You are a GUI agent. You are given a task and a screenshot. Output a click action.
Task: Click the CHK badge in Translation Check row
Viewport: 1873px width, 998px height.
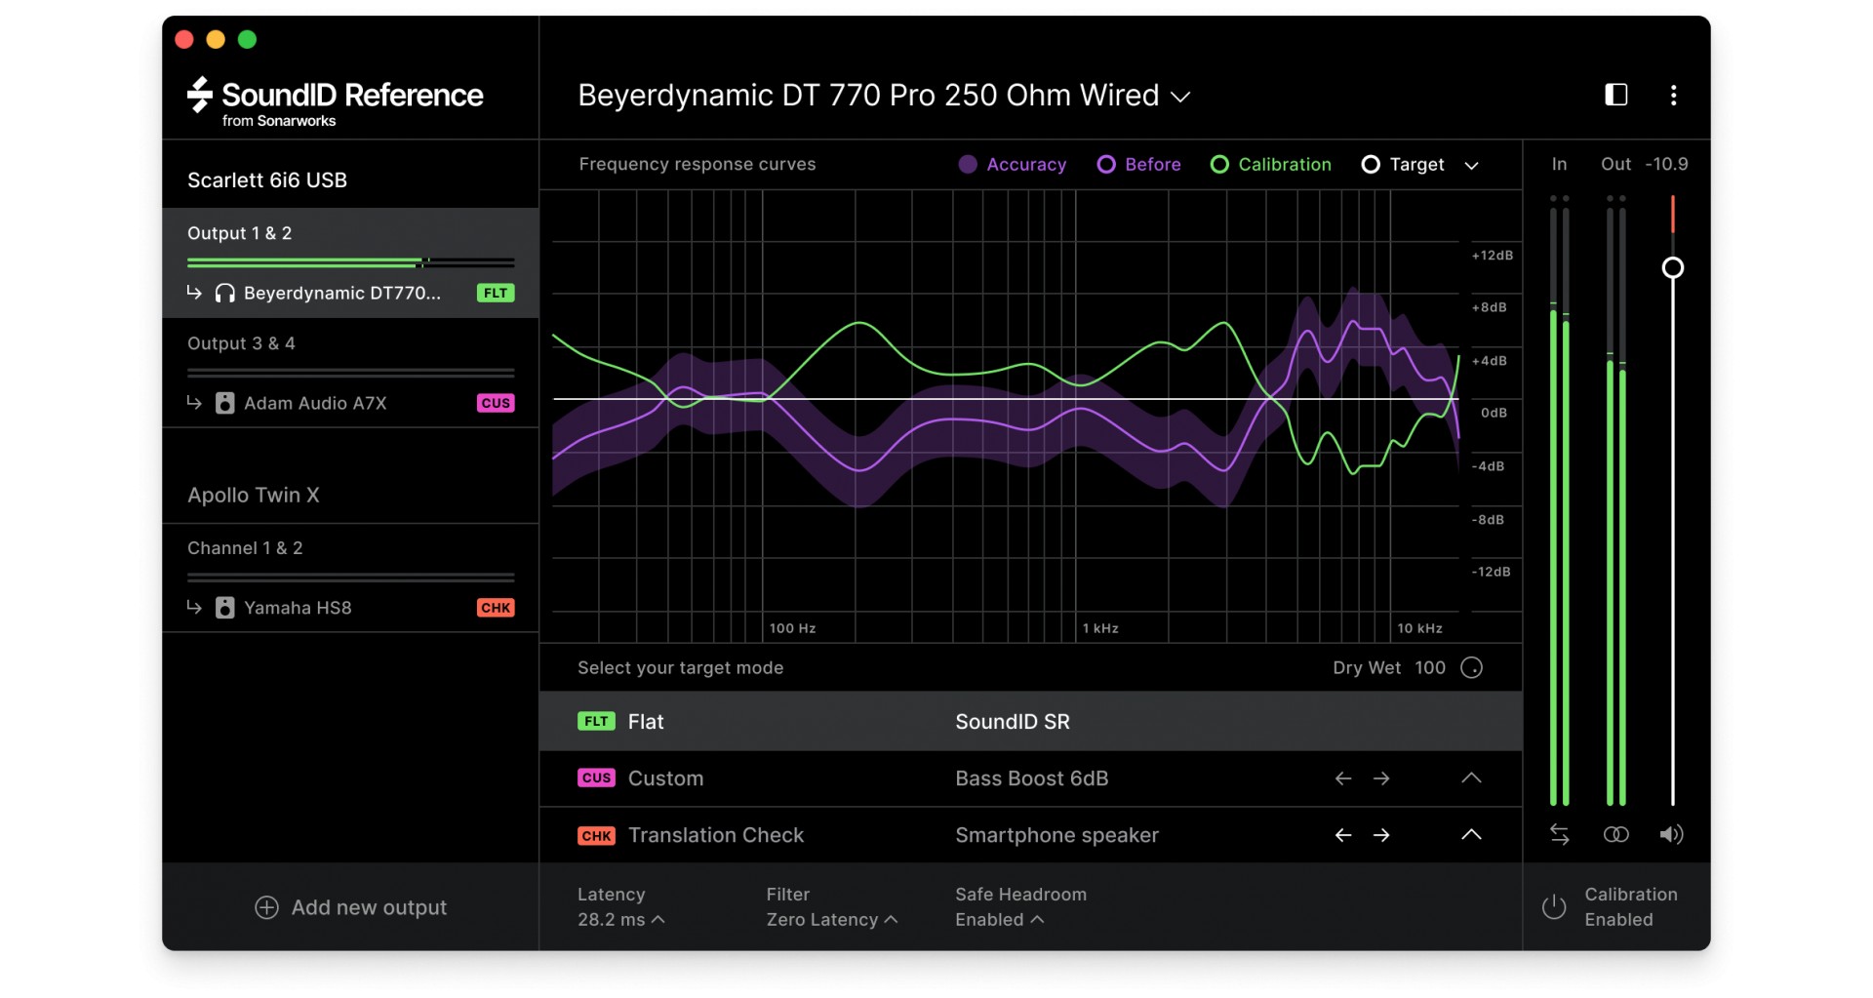point(596,835)
